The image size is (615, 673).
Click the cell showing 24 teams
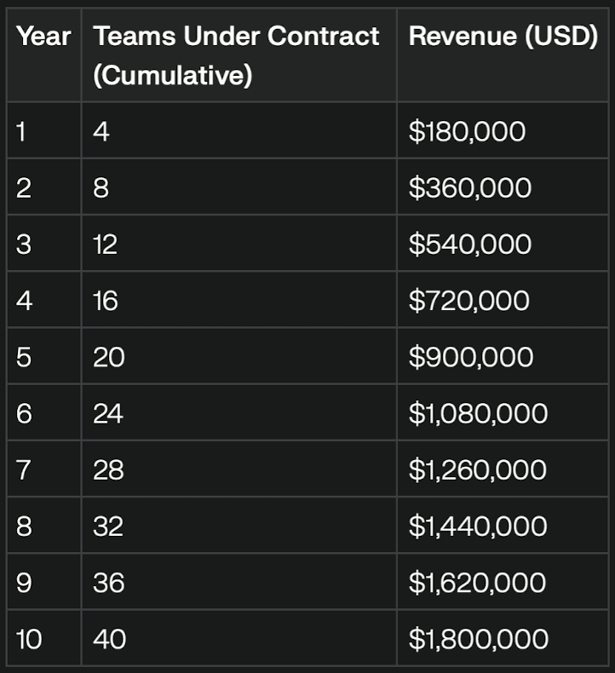(108, 413)
